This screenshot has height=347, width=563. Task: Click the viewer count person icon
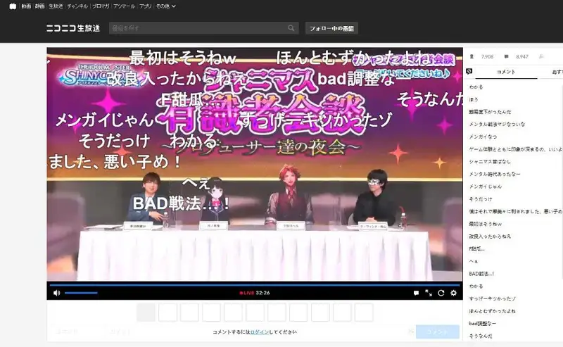[x=472, y=56]
